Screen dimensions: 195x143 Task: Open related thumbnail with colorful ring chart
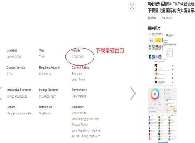pyautogui.click(x=163, y=101)
